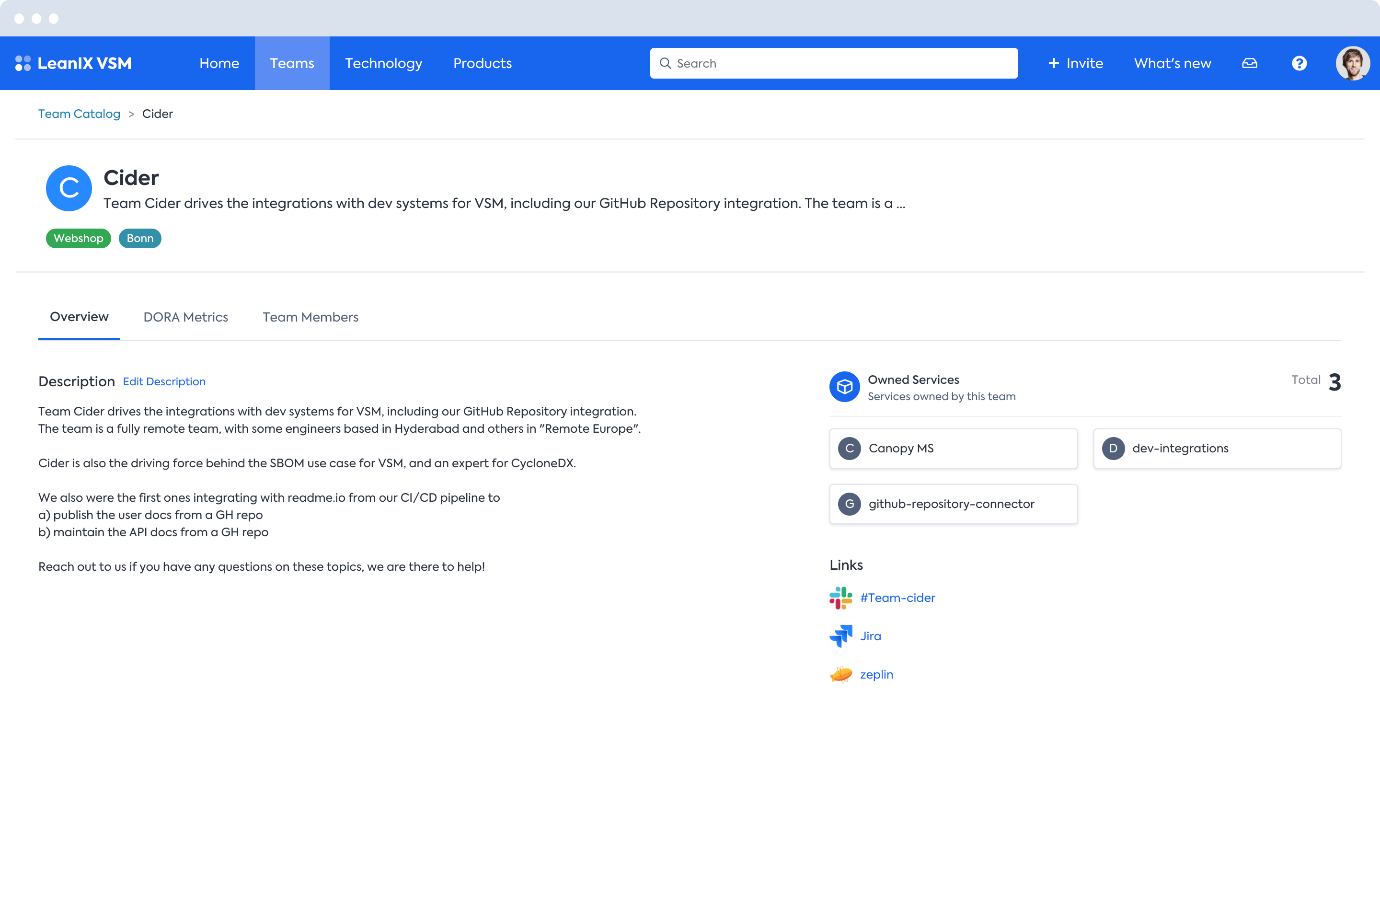The image size is (1380, 899).
Task: Click the LeanIX VSM logo
Action: pyautogui.click(x=74, y=63)
